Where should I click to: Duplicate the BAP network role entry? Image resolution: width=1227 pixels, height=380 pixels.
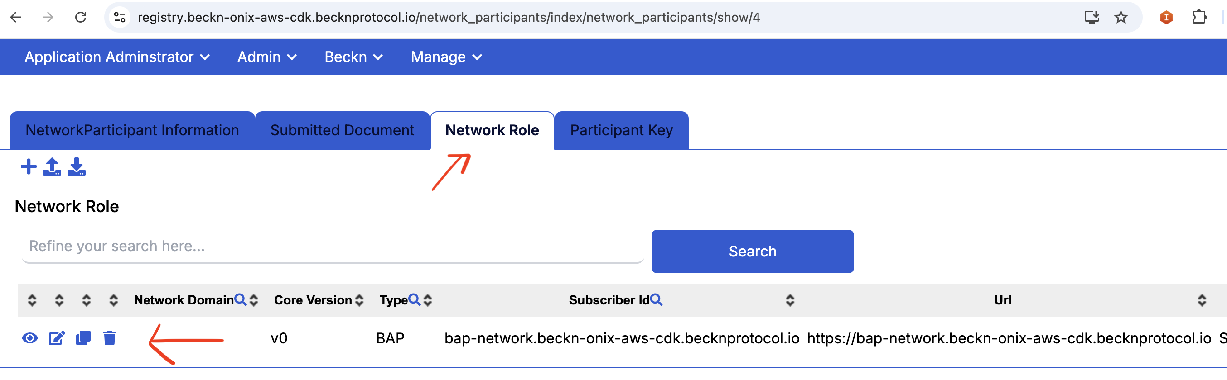coord(83,338)
